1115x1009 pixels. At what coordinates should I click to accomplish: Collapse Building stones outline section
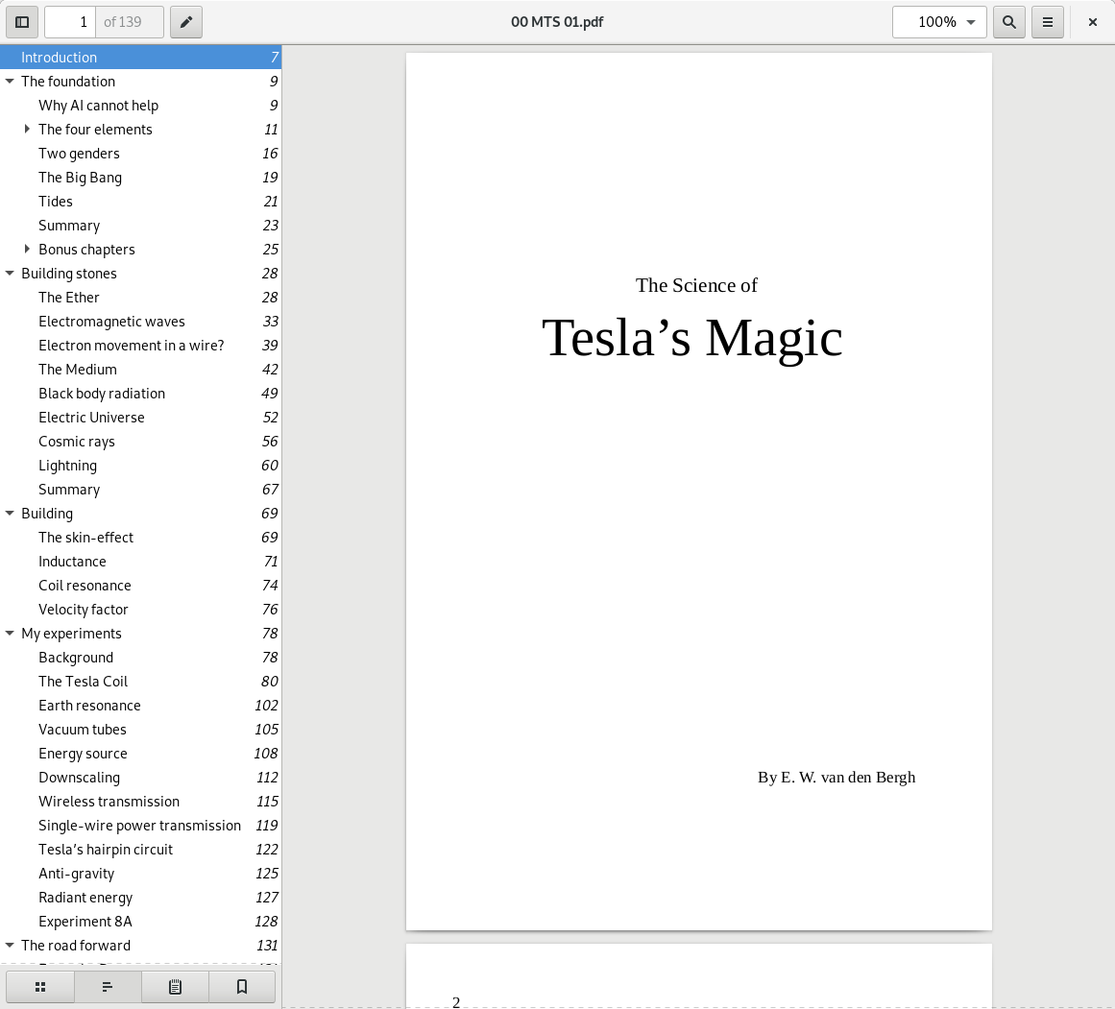pyautogui.click(x=10, y=273)
